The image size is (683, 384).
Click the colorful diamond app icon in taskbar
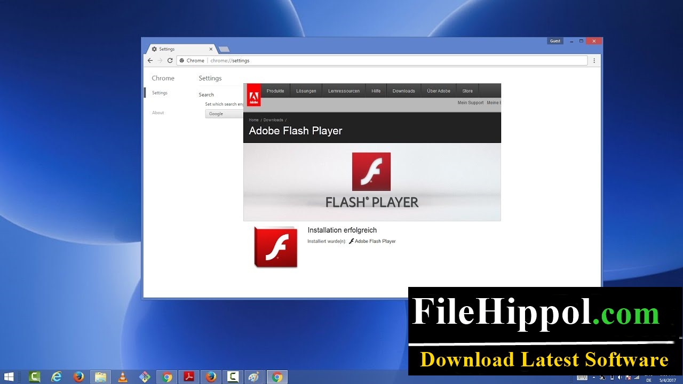(x=145, y=377)
